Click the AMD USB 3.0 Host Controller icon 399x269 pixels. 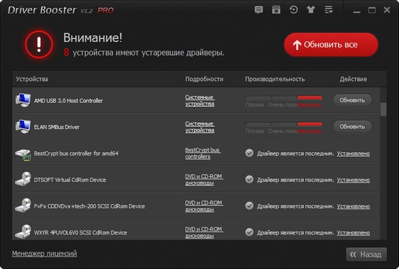coord(23,100)
